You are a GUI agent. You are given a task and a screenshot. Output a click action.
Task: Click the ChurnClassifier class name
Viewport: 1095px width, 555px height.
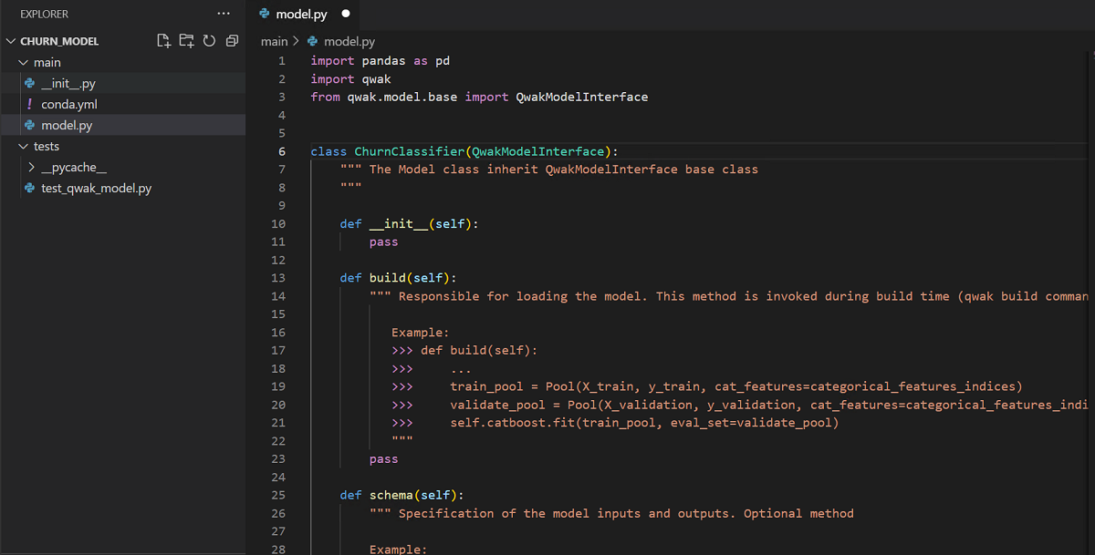click(x=409, y=151)
